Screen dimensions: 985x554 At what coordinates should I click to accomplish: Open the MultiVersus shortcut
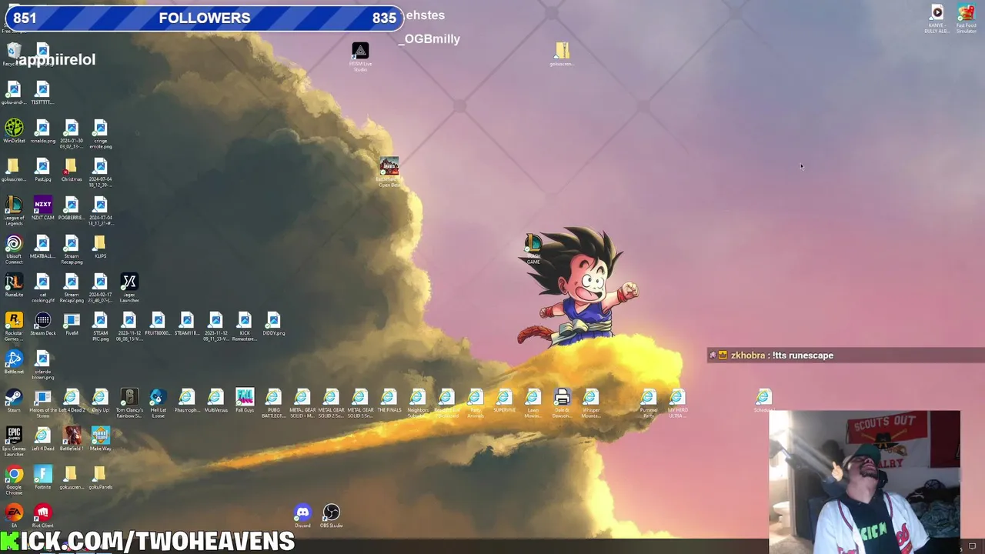(x=215, y=400)
